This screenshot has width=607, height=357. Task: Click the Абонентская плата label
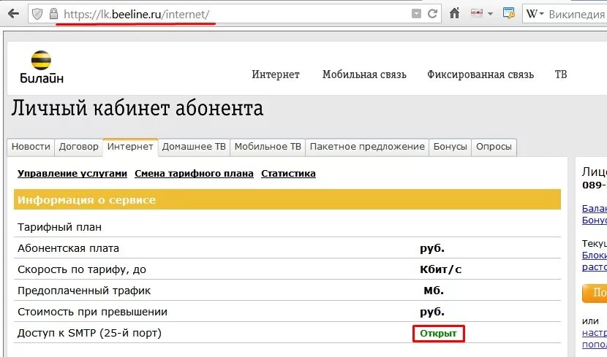(68, 248)
